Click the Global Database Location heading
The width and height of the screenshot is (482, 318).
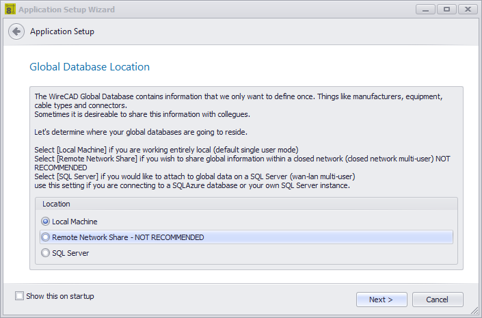point(90,67)
